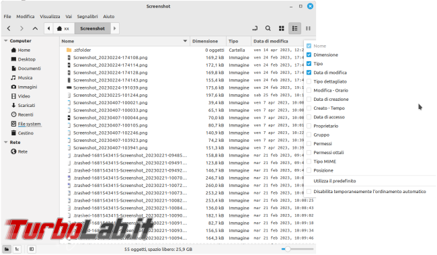437x255 pixels.
Task: Enable the Tipo MIME column
Action: tap(309, 161)
